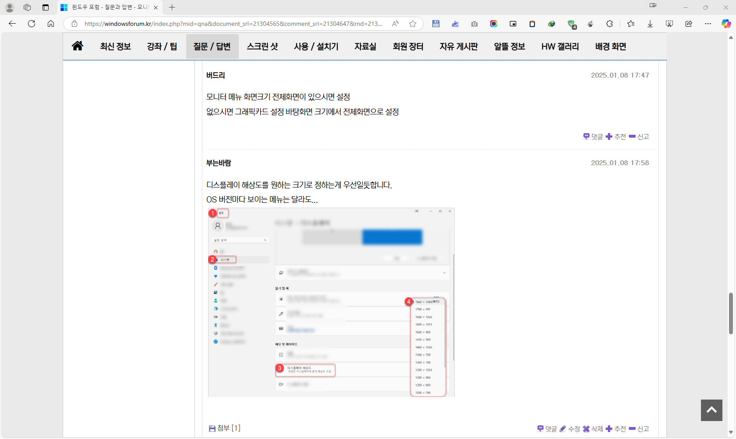Viewport: 736px width, 439px height.
Task: Click the vertical scrollbar thumb
Action: (731, 314)
